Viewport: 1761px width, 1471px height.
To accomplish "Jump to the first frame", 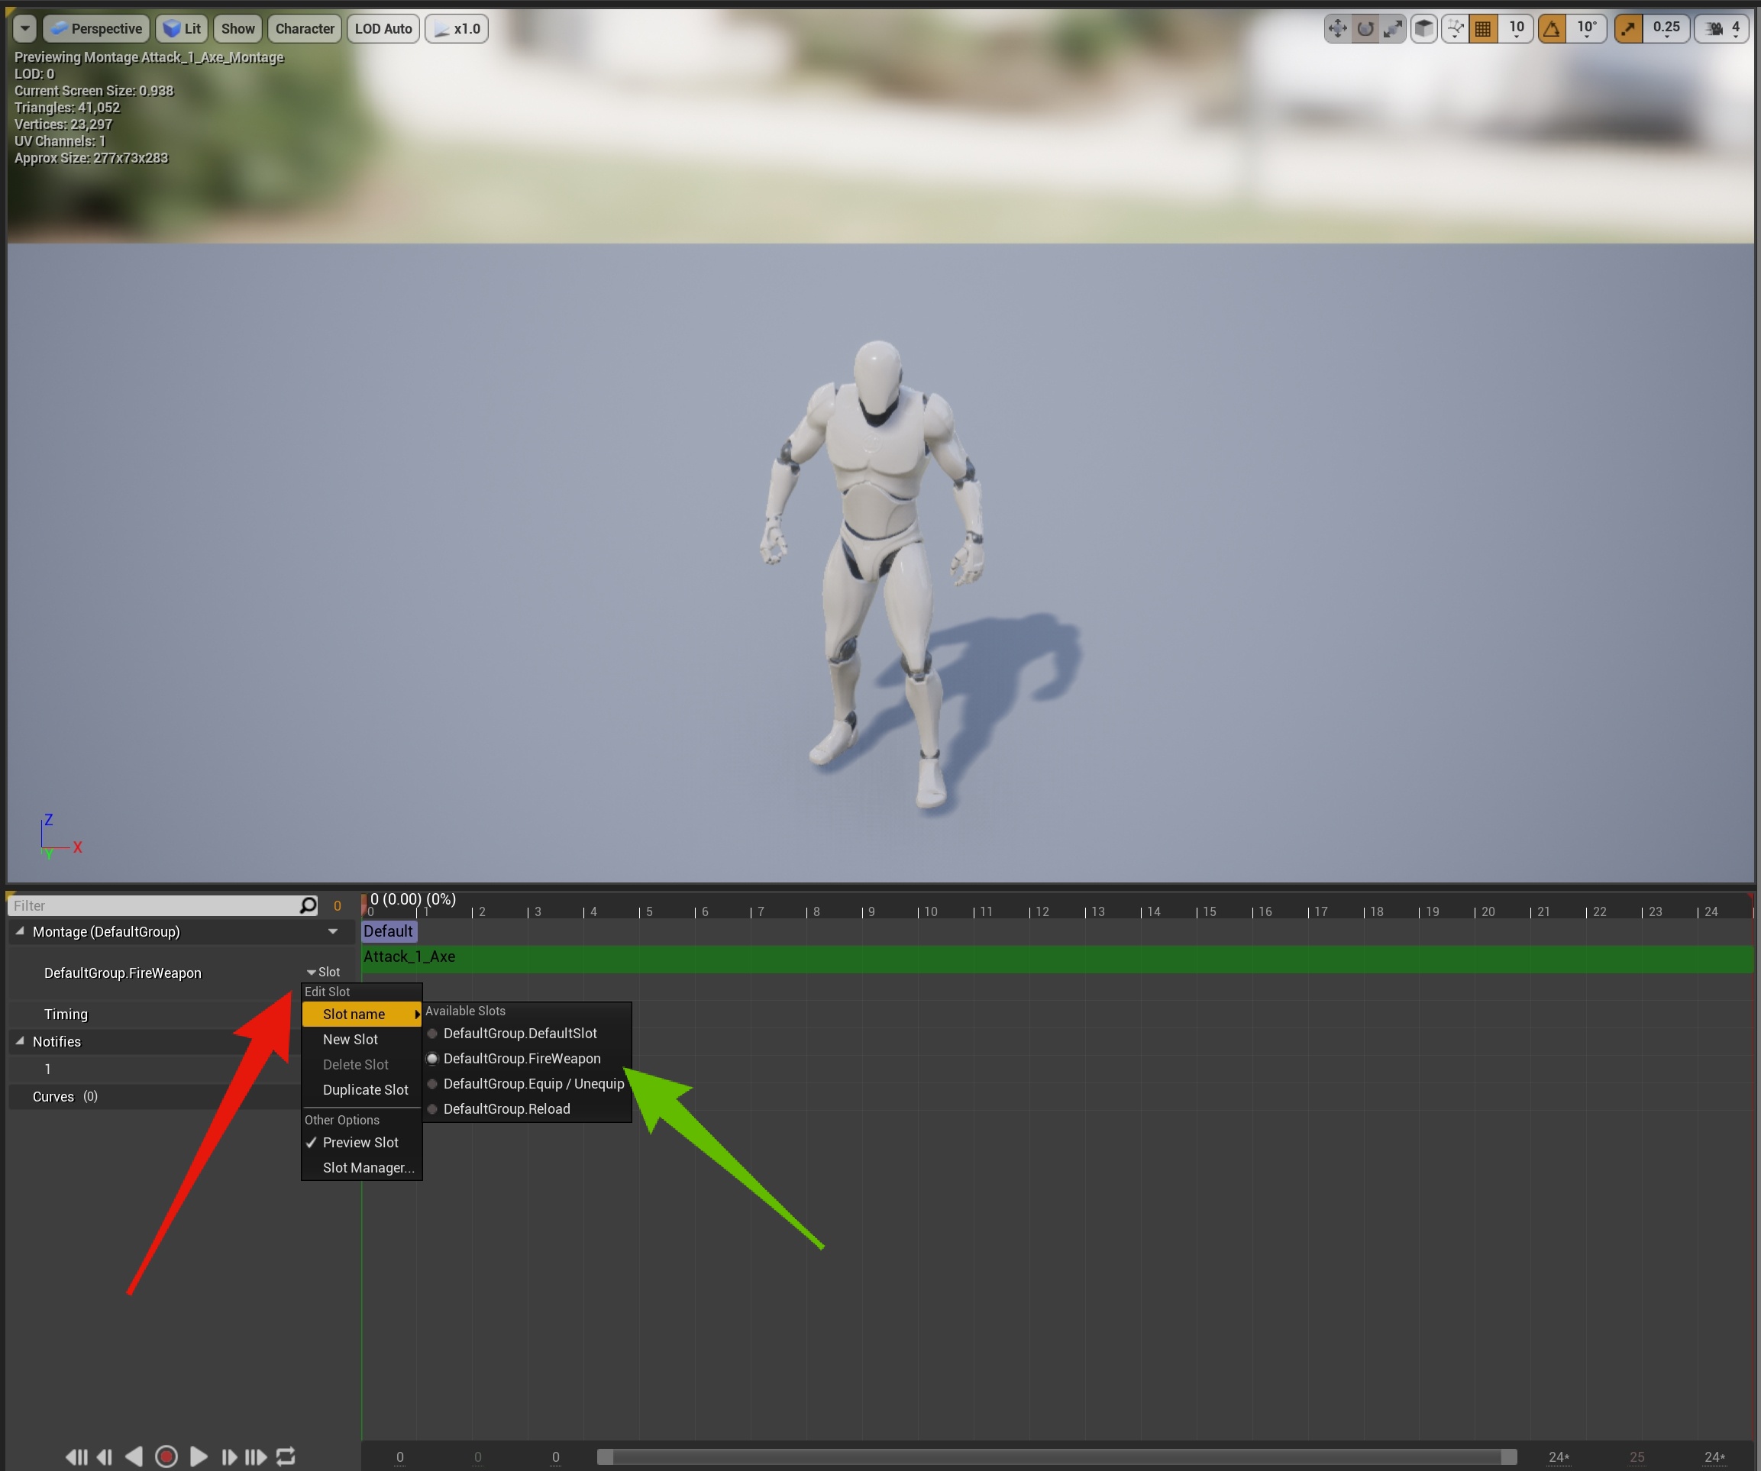I will click(76, 1456).
